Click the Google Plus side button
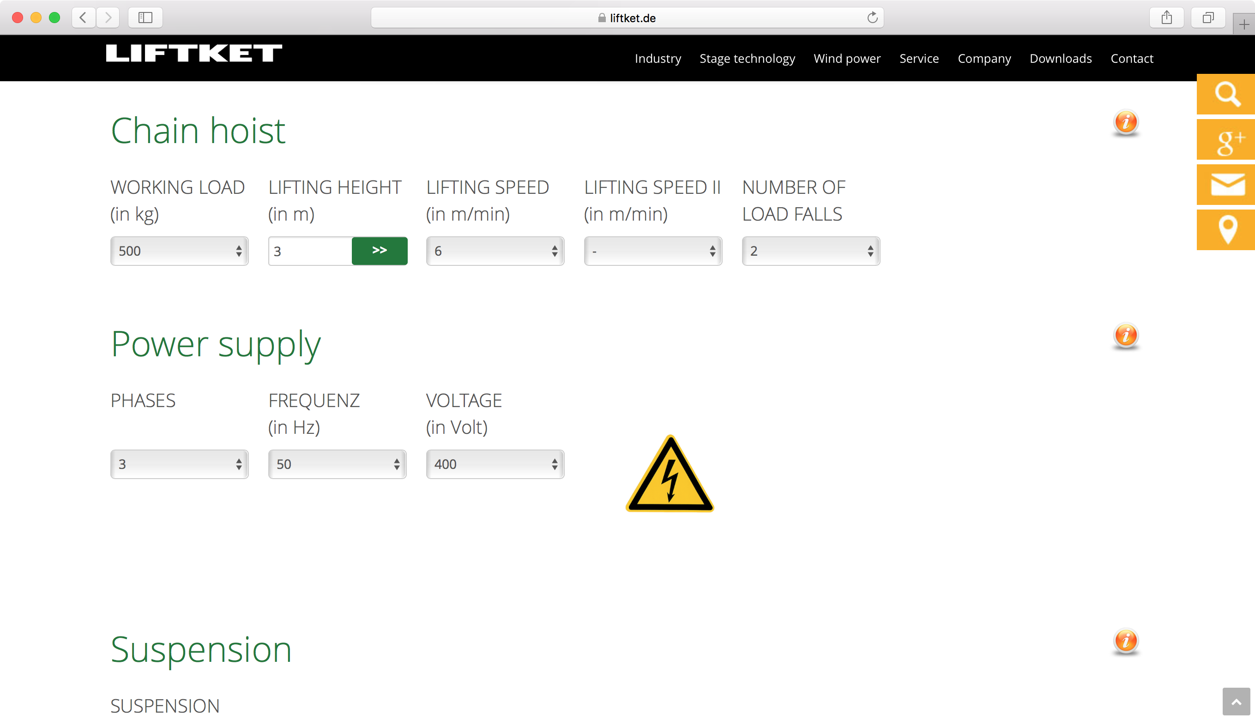The height and width of the screenshot is (720, 1255). point(1226,139)
